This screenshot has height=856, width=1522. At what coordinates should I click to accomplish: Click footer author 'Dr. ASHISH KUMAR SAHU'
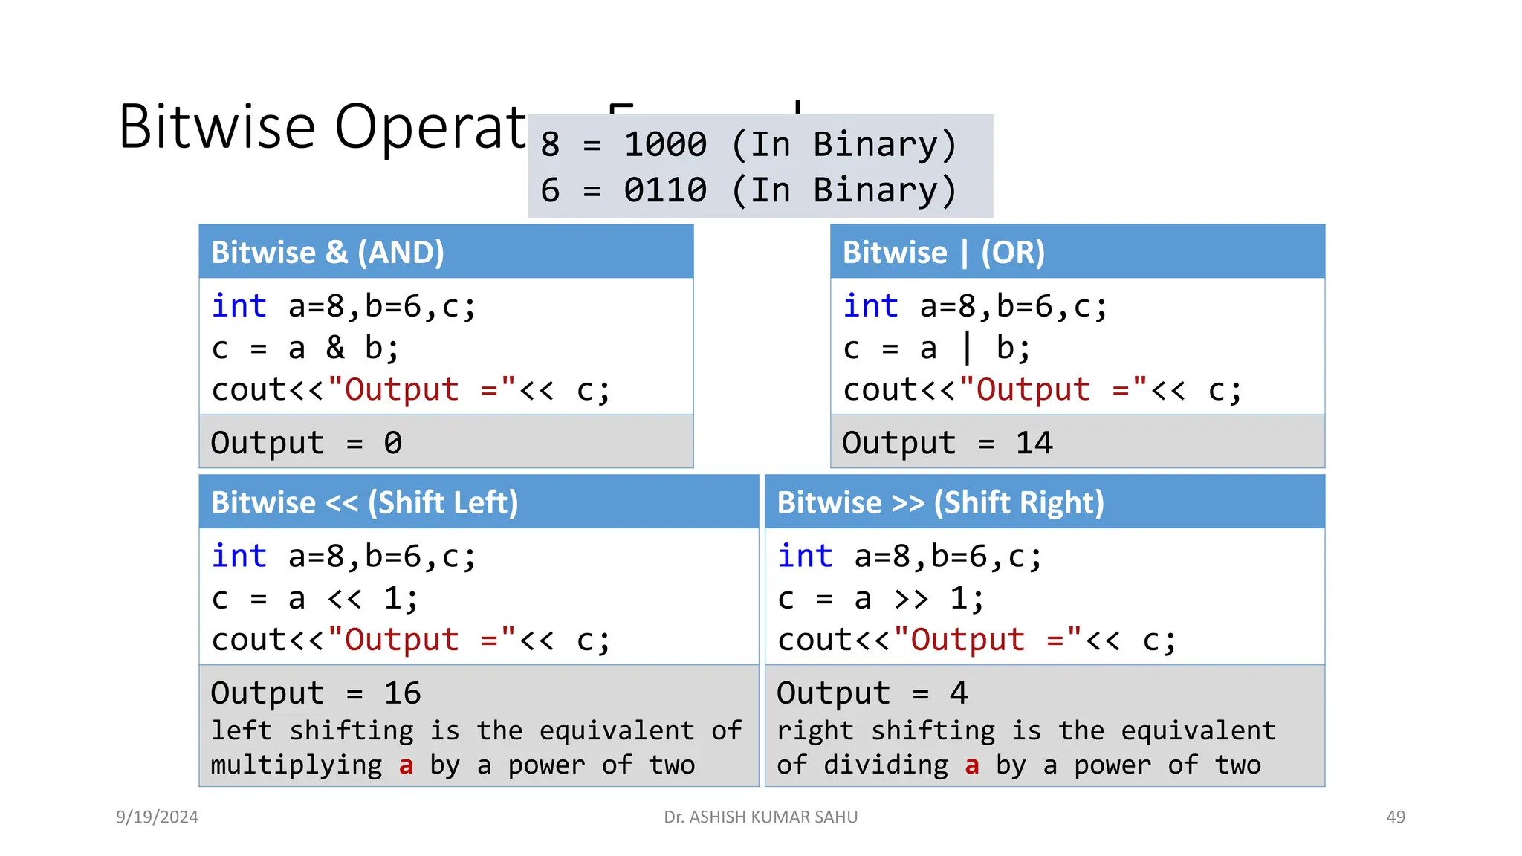point(761,817)
